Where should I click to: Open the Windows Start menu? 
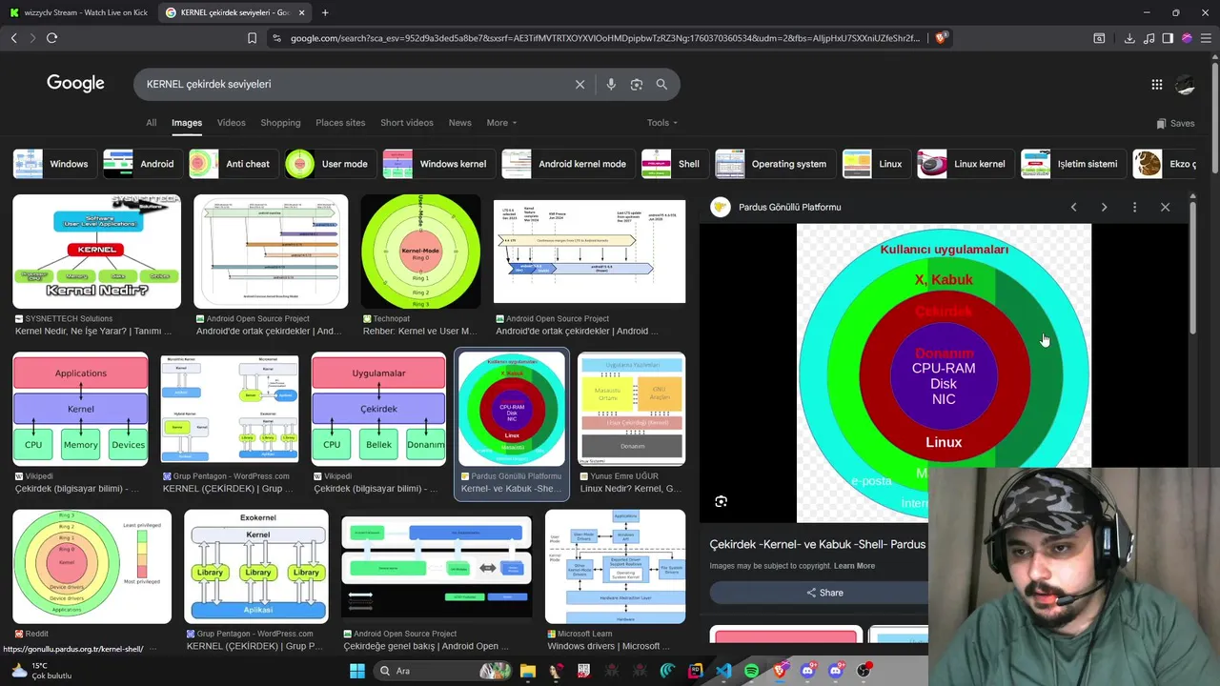point(356,671)
